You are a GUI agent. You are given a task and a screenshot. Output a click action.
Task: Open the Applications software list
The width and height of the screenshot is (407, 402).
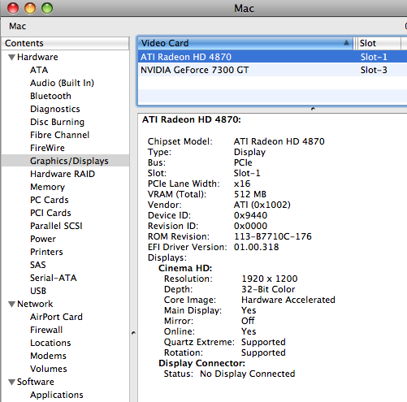click(57, 395)
